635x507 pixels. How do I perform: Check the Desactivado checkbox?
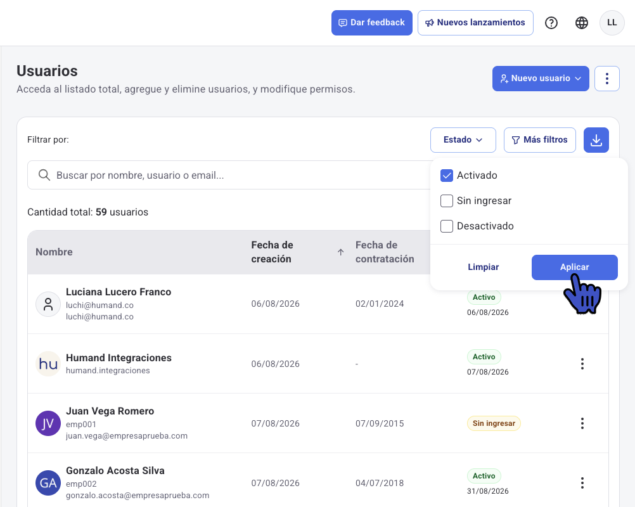click(447, 226)
